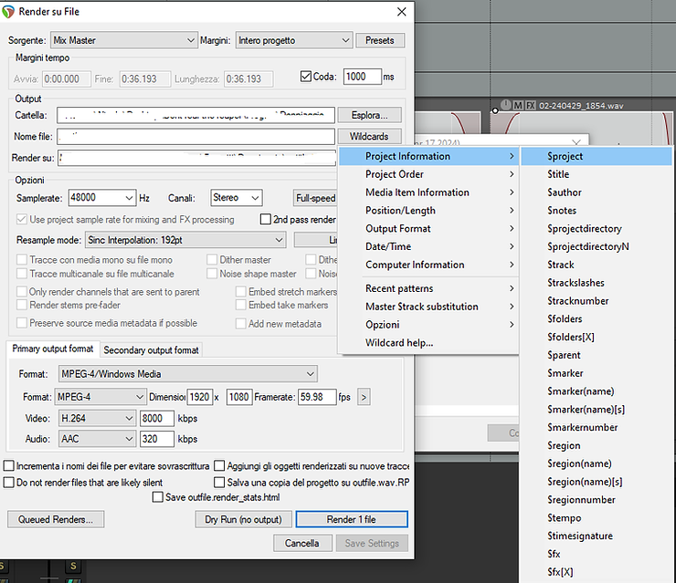Open the Opzioni submenu in wildcard menu

[429, 325]
